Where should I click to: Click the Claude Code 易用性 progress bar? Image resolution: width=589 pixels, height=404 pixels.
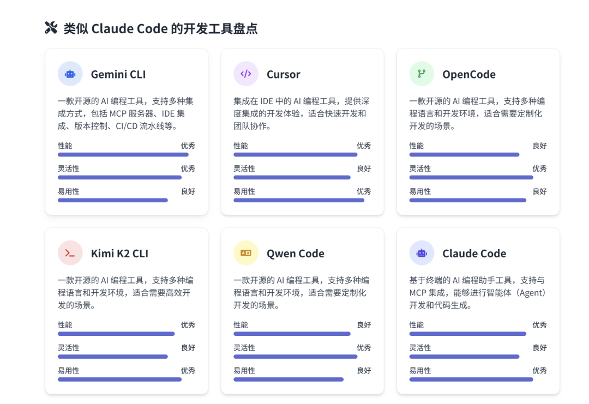471,379
